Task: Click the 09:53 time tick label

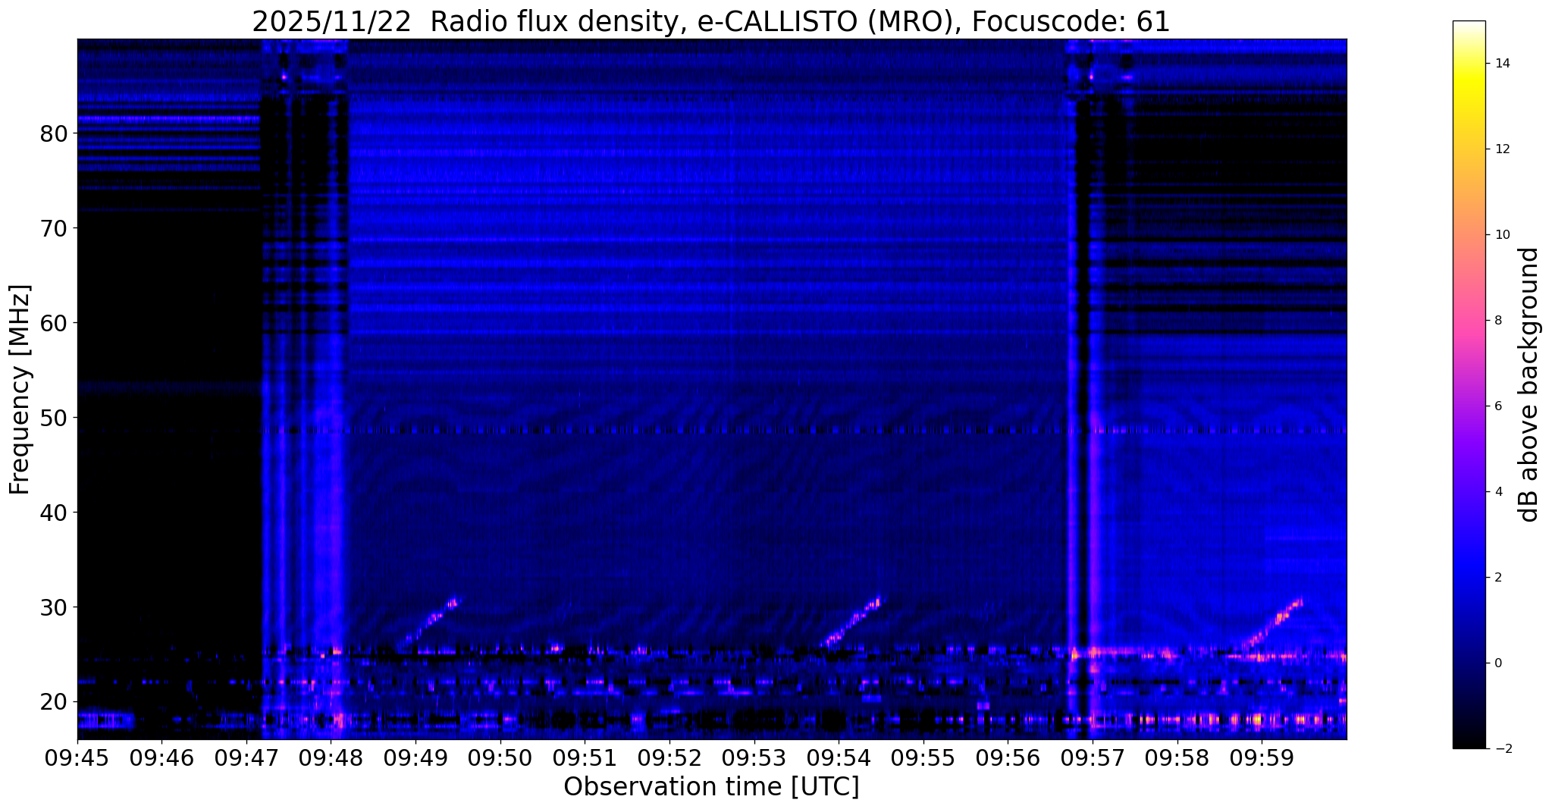Action: 754,757
